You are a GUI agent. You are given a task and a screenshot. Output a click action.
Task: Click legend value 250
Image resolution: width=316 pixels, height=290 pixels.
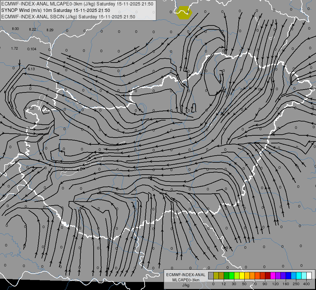[296, 284]
